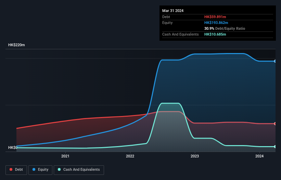Click the tooltip Equity row label

(167, 23)
